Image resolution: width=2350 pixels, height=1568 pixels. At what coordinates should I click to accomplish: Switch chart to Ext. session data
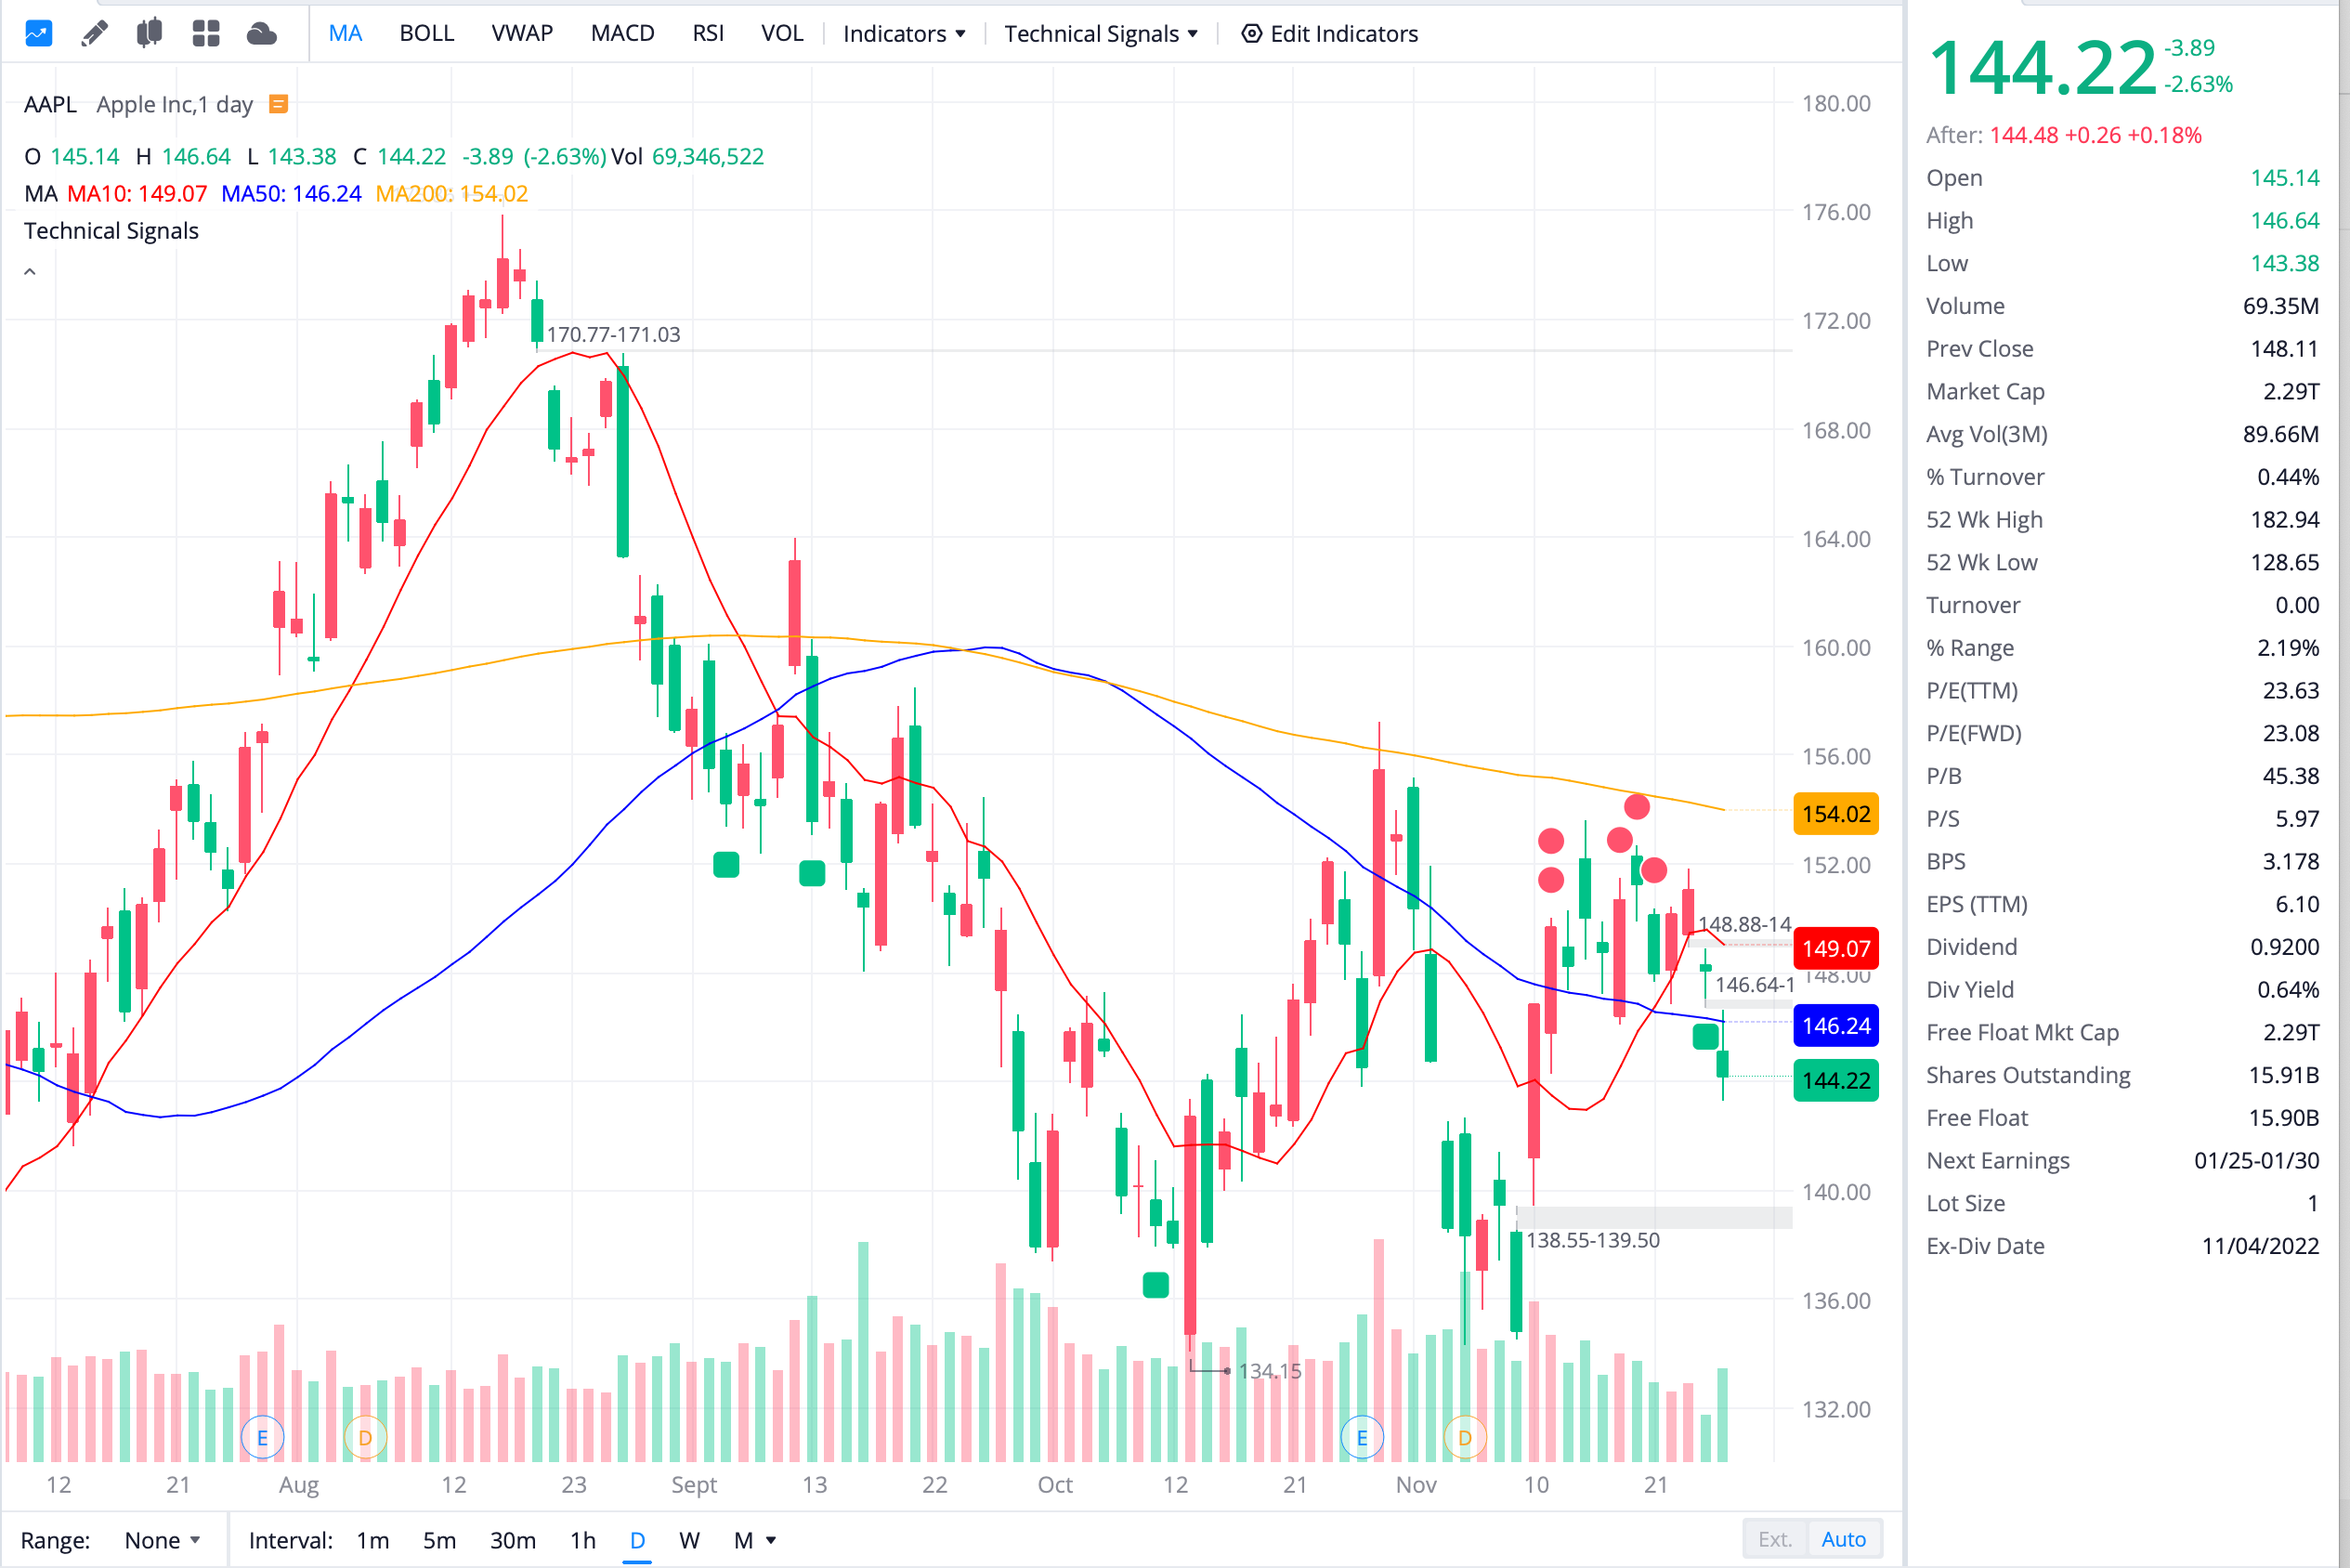(x=1774, y=1539)
